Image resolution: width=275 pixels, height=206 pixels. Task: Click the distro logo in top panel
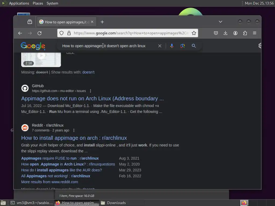coord(4,3)
